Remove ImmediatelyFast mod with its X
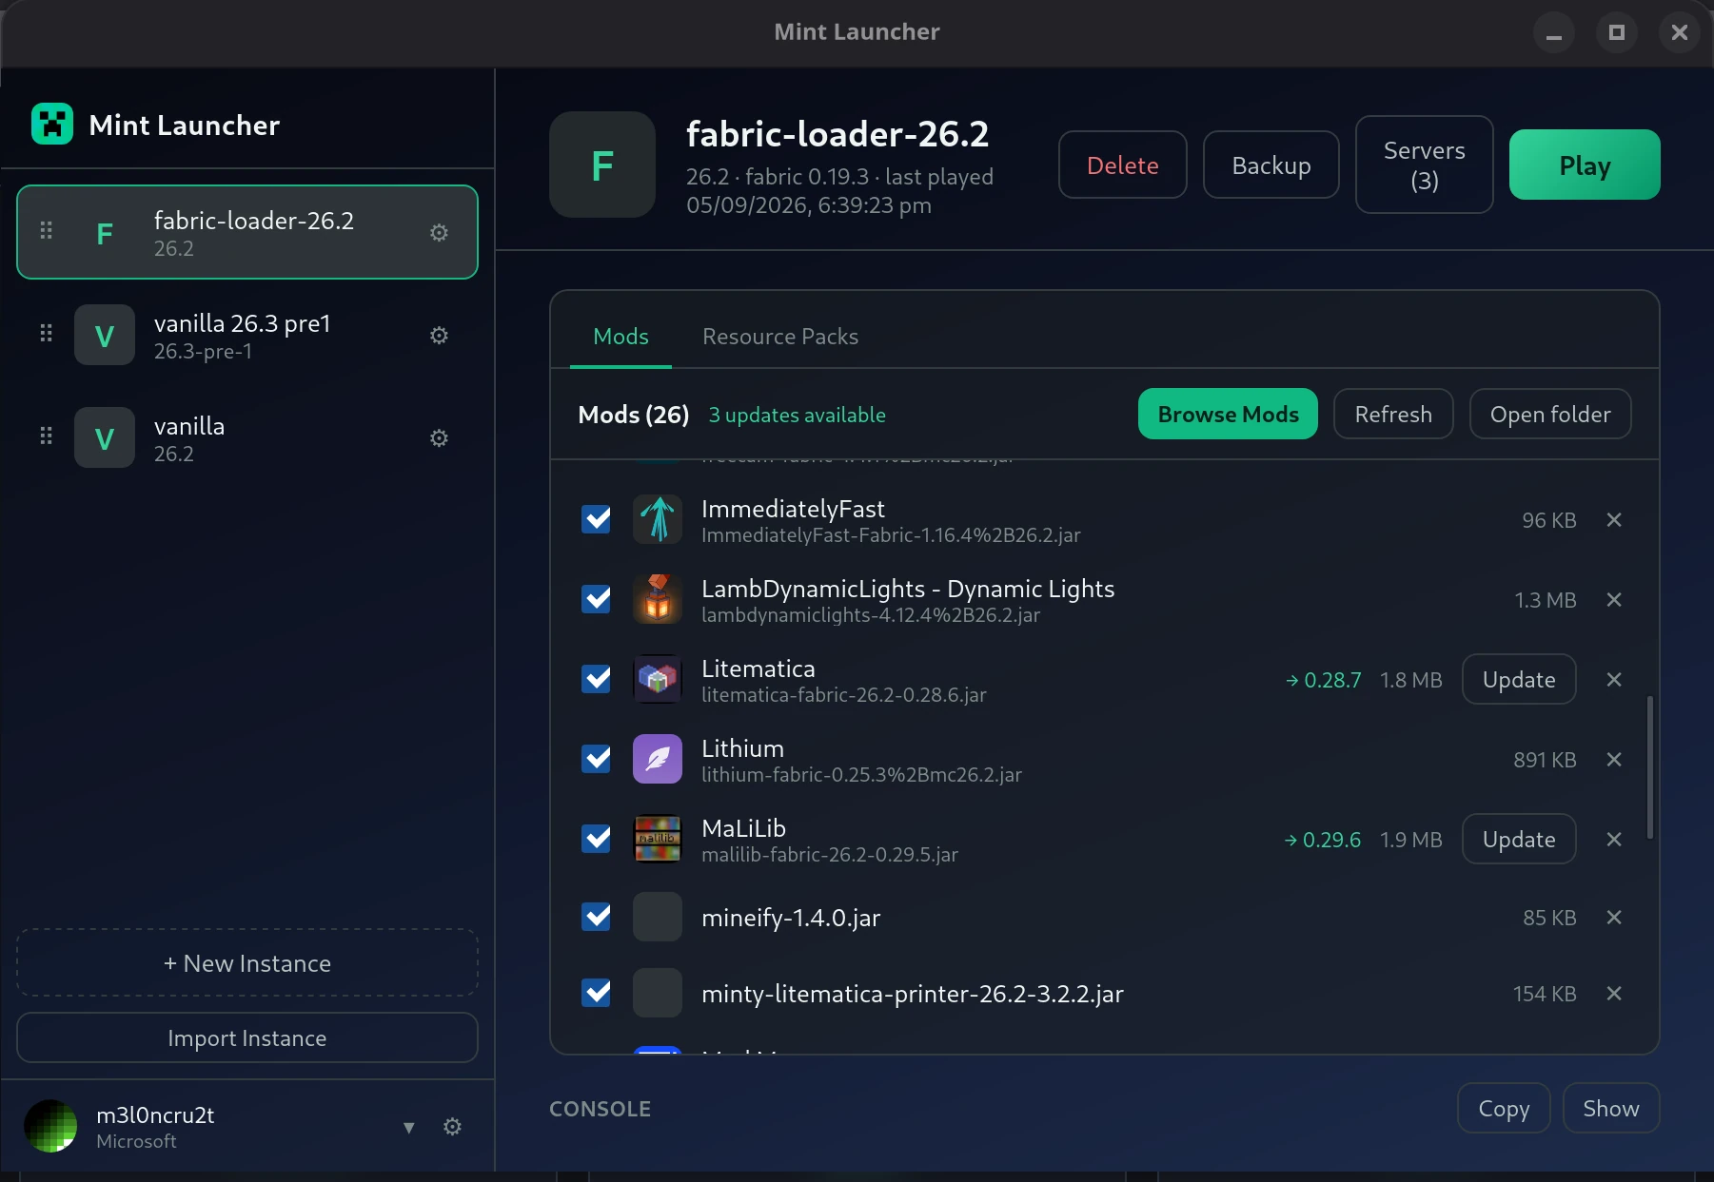 click(x=1614, y=520)
